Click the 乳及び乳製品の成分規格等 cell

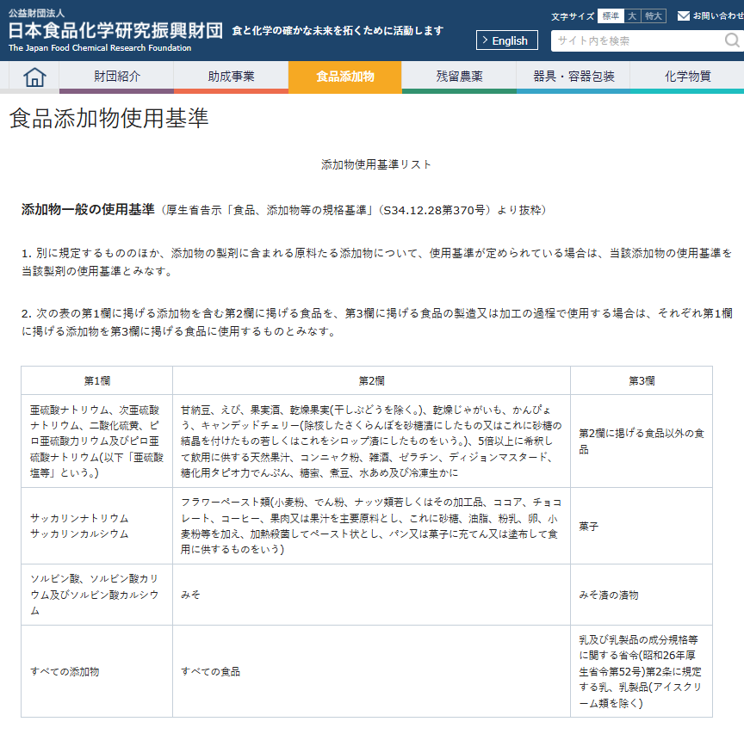(x=642, y=671)
